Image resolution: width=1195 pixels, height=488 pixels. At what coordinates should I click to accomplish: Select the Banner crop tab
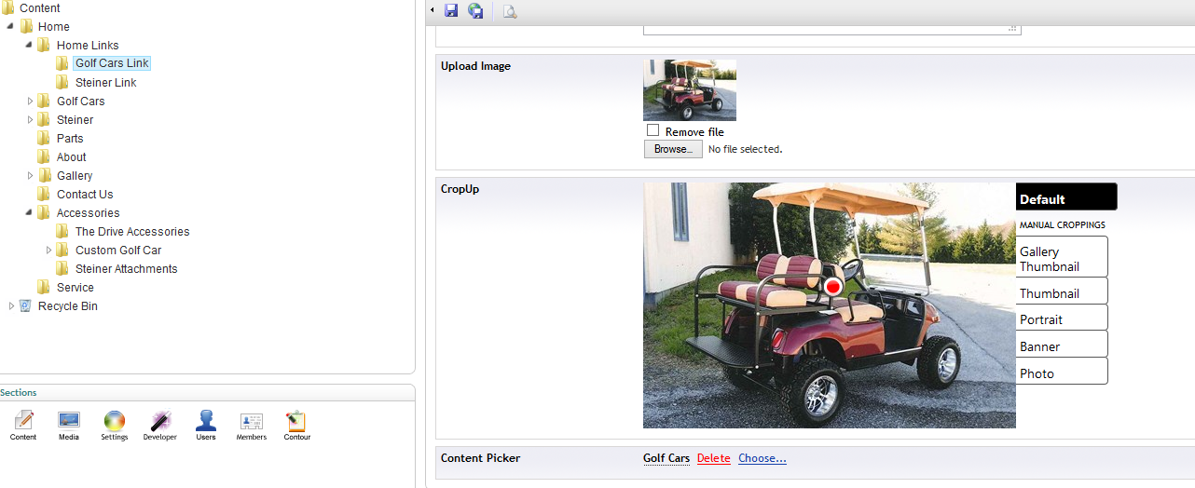tap(1062, 345)
